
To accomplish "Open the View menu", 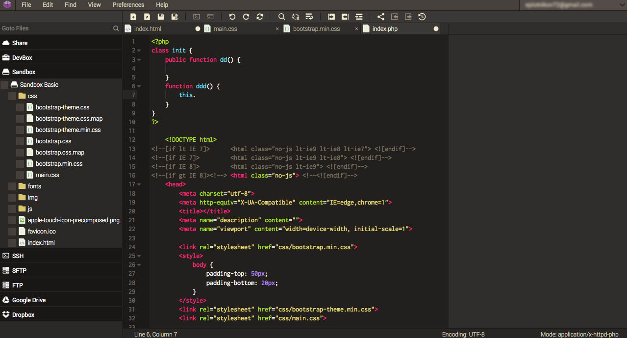I will coord(94,5).
